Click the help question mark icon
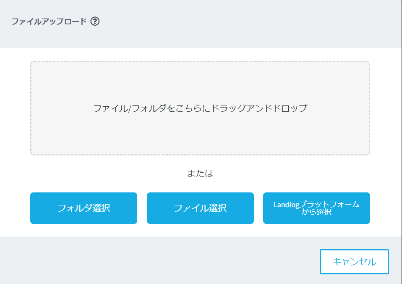The width and height of the screenshot is (402, 284). 95,21
